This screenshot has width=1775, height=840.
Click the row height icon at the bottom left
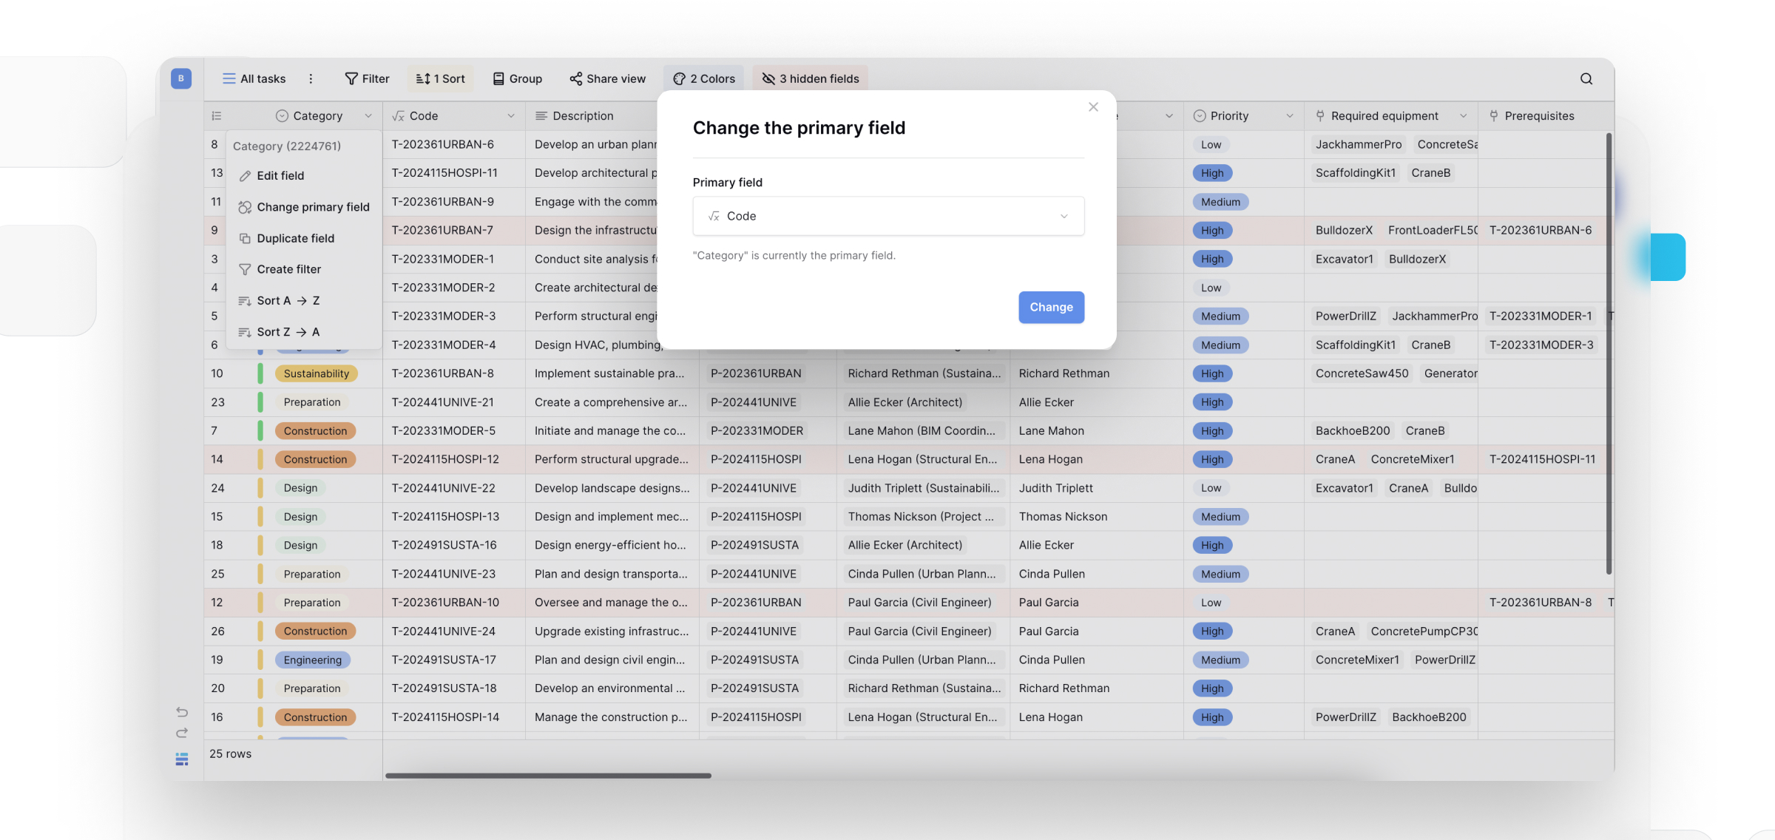(x=182, y=759)
